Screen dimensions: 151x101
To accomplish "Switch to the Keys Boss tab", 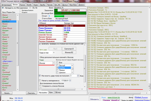I will (73, 5).
